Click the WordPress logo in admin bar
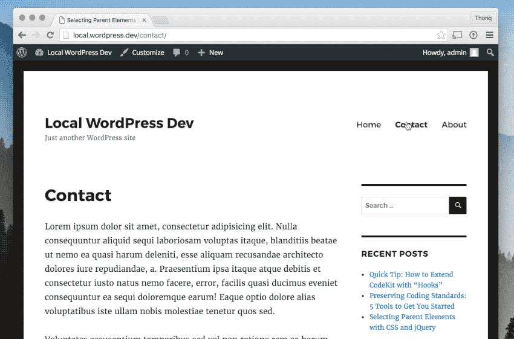 (22, 53)
